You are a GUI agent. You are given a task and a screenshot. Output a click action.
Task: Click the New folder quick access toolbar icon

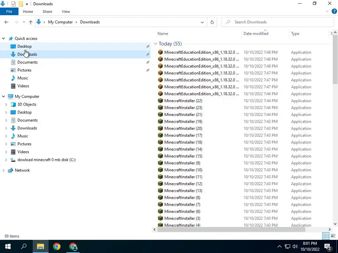coord(21,4)
